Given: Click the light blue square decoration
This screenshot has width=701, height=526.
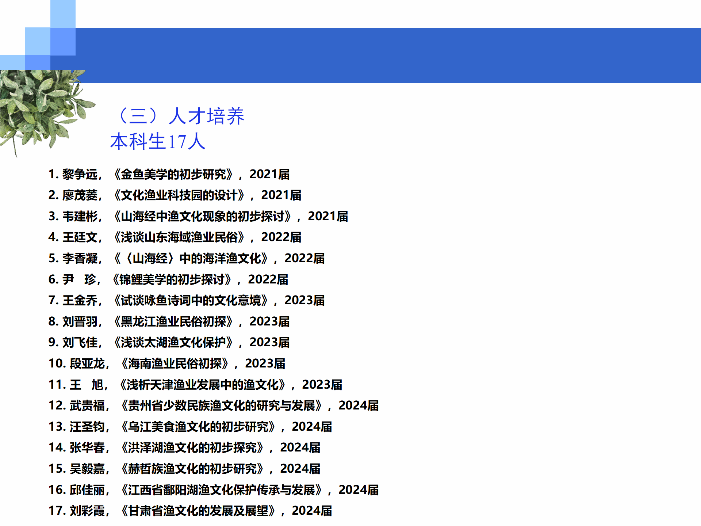Looking at the screenshot, I should click(x=63, y=14).
